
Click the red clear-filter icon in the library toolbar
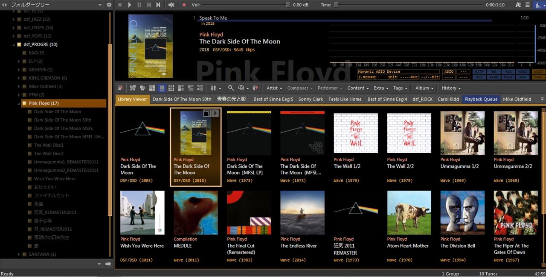pos(120,88)
